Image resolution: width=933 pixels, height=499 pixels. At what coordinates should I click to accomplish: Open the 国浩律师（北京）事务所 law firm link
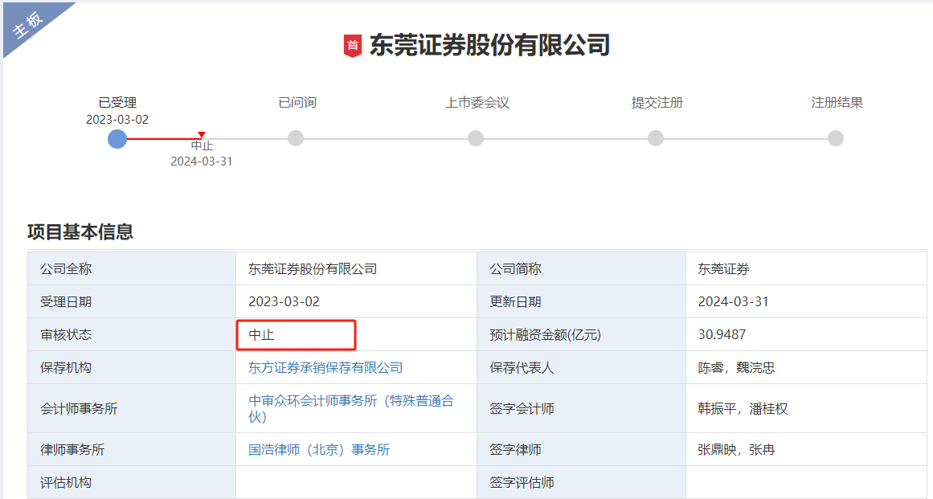coord(319,450)
